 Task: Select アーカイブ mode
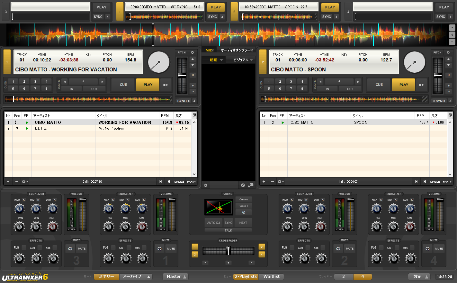pos(132,277)
